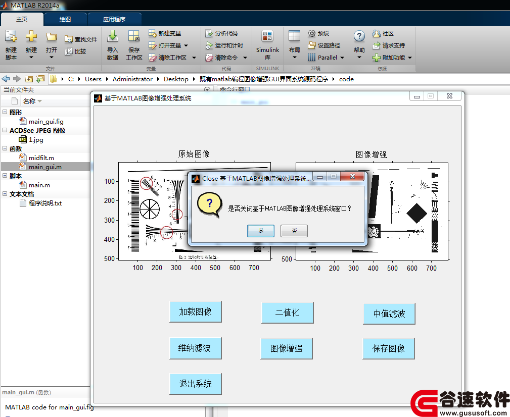Open 清除命令 dropdown arrow

[245, 58]
